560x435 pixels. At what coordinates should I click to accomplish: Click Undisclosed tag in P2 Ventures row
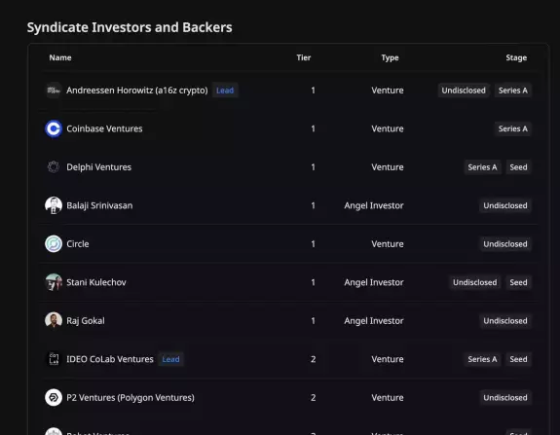[x=505, y=398]
